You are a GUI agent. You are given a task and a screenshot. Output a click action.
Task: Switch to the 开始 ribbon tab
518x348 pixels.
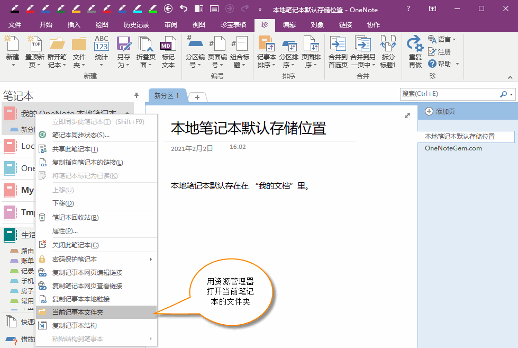click(46, 25)
